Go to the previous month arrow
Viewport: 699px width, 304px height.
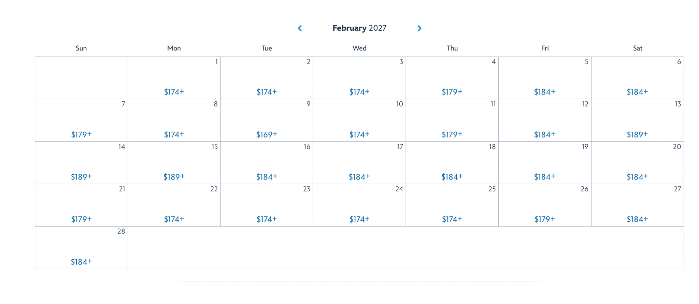point(300,28)
